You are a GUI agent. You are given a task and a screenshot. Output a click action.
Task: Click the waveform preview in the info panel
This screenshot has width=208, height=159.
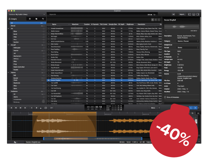(182, 27)
